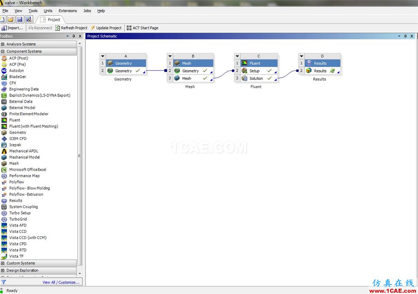
Task: Select Performance Map in Toolbox
Action: click(24, 176)
